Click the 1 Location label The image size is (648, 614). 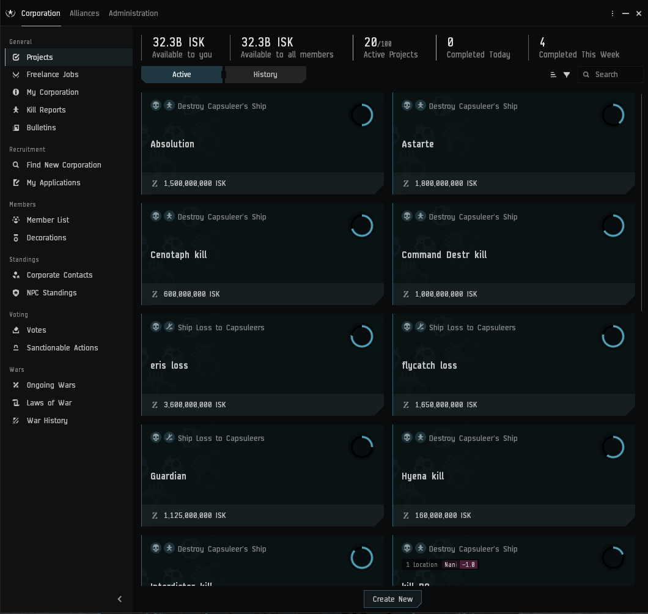[422, 565]
